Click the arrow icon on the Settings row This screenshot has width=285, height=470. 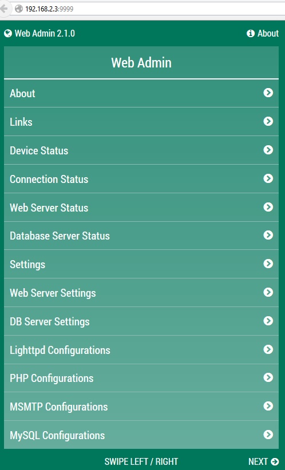point(268,264)
